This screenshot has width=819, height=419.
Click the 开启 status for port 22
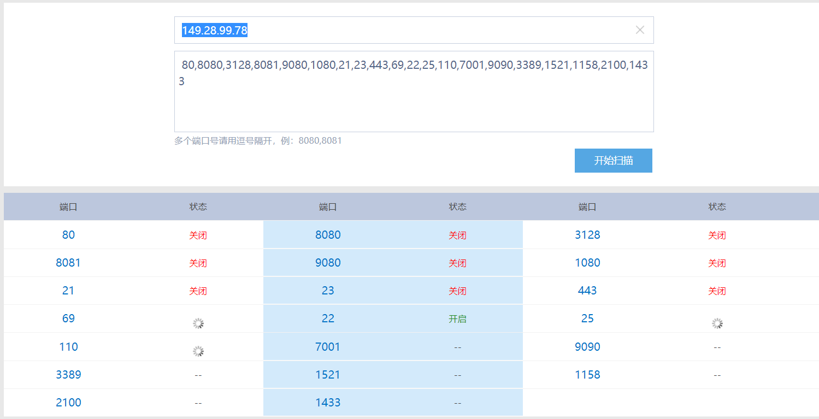[457, 319]
